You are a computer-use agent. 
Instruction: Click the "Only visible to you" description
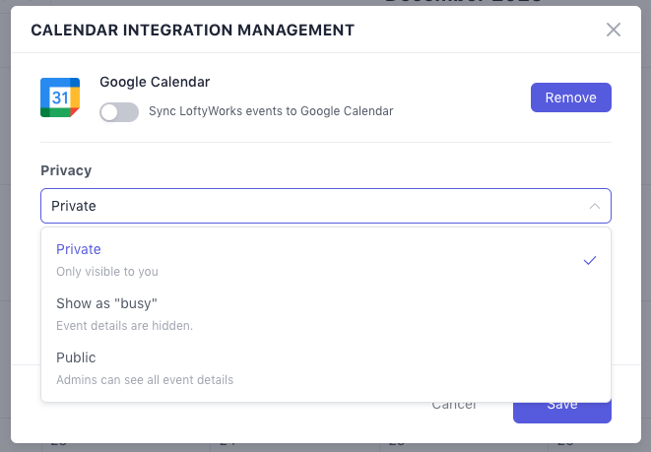click(x=106, y=271)
